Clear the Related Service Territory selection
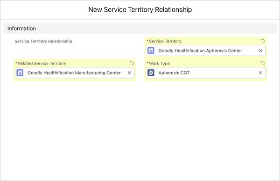Image resolution: width=280 pixels, height=181 pixels. click(129, 73)
